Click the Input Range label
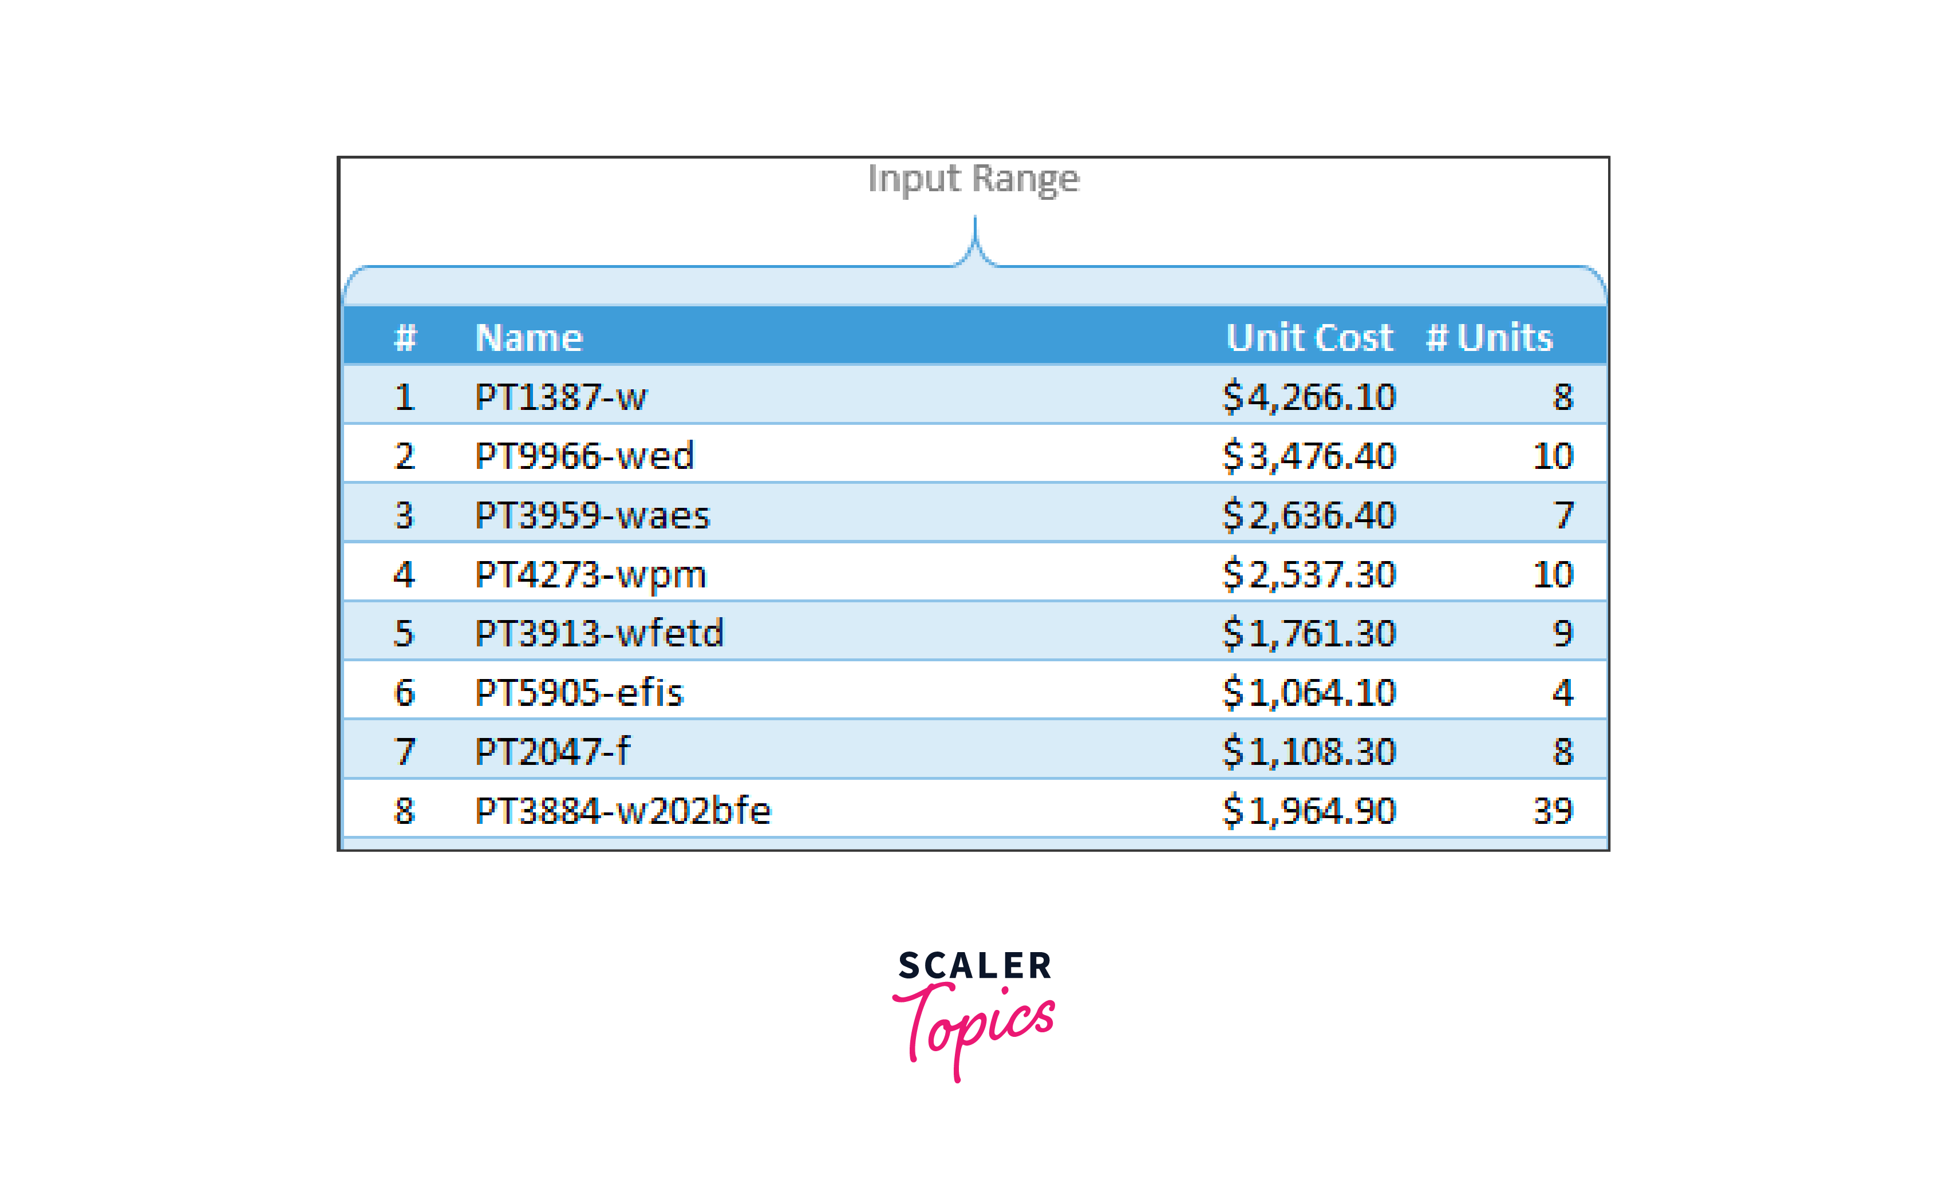This screenshot has height=1188, width=1947. [x=973, y=179]
